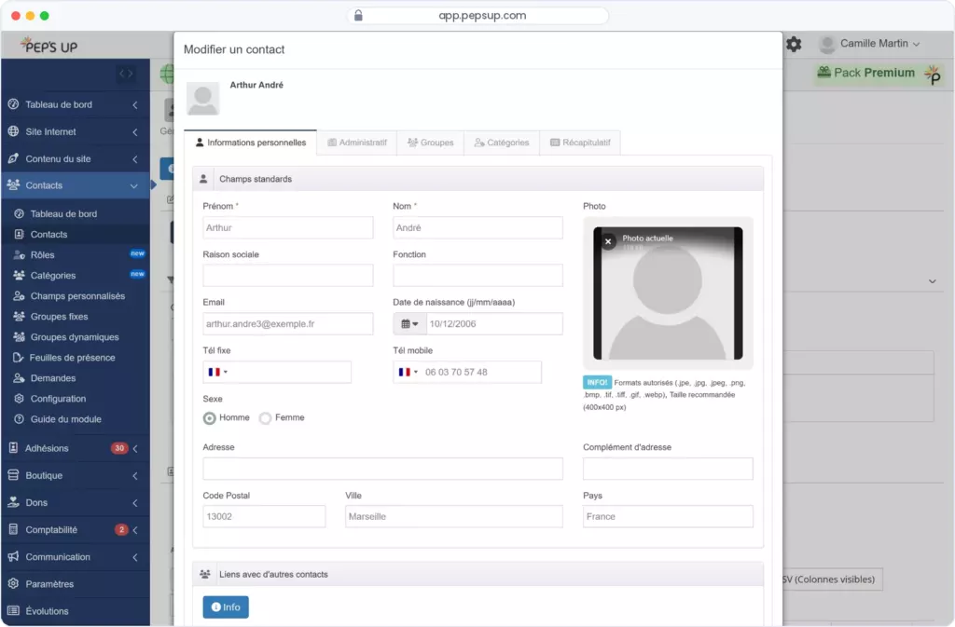Remove current photo with X icon
The height and width of the screenshot is (627, 955).
point(608,241)
